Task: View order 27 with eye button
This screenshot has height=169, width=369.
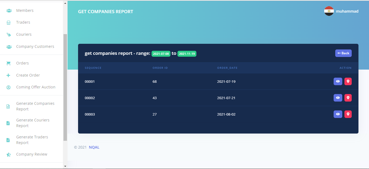Action: coord(338,114)
